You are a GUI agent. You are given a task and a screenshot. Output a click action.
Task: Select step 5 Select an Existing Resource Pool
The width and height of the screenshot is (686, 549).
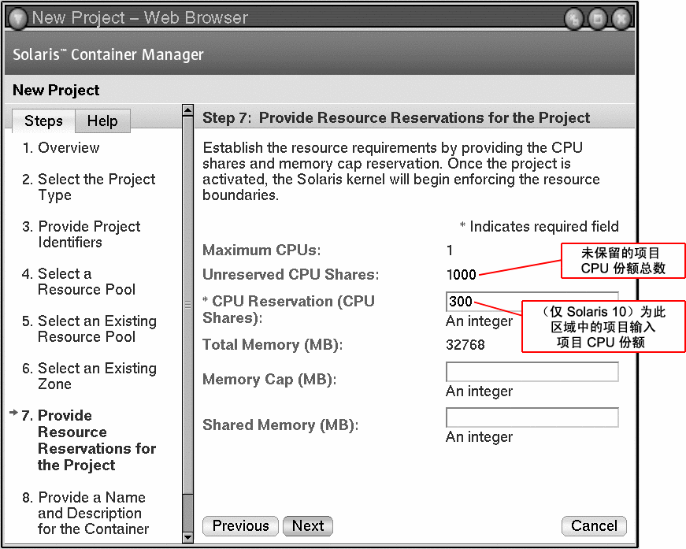coord(89,329)
